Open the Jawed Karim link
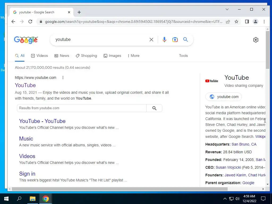This screenshot has height=204, width=272. (235, 175)
